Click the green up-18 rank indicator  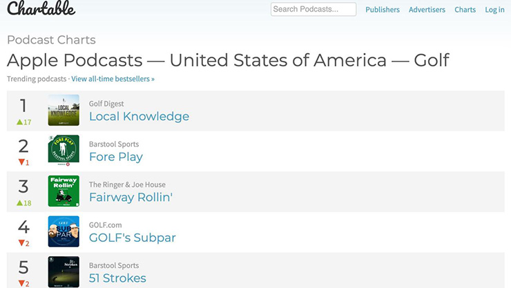click(x=23, y=203)
